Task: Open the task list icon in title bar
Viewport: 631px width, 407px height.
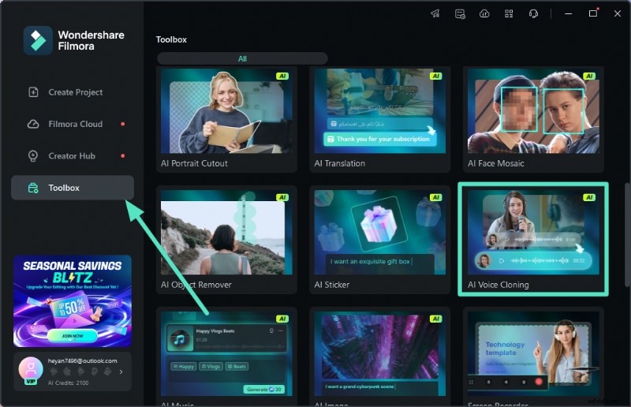Action: (460, 14)
